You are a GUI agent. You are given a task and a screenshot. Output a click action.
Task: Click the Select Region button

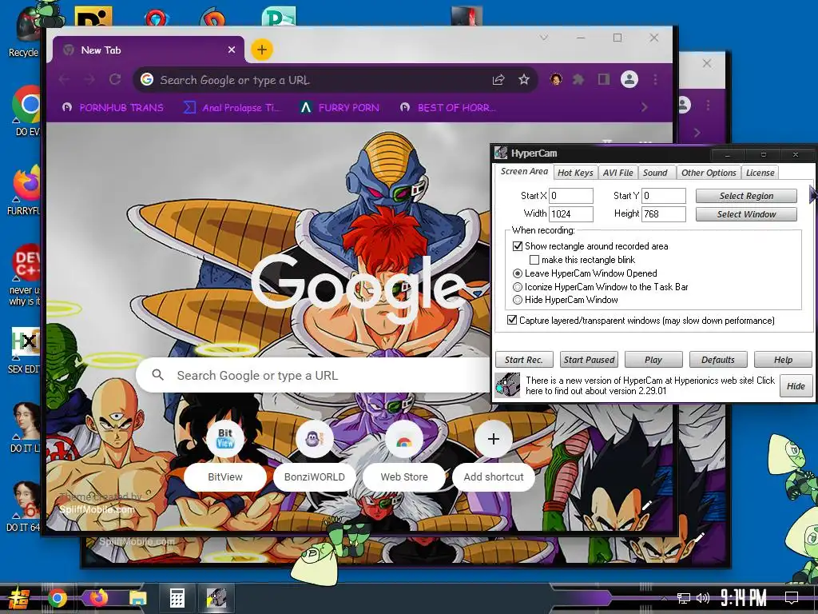coord(746,196)
